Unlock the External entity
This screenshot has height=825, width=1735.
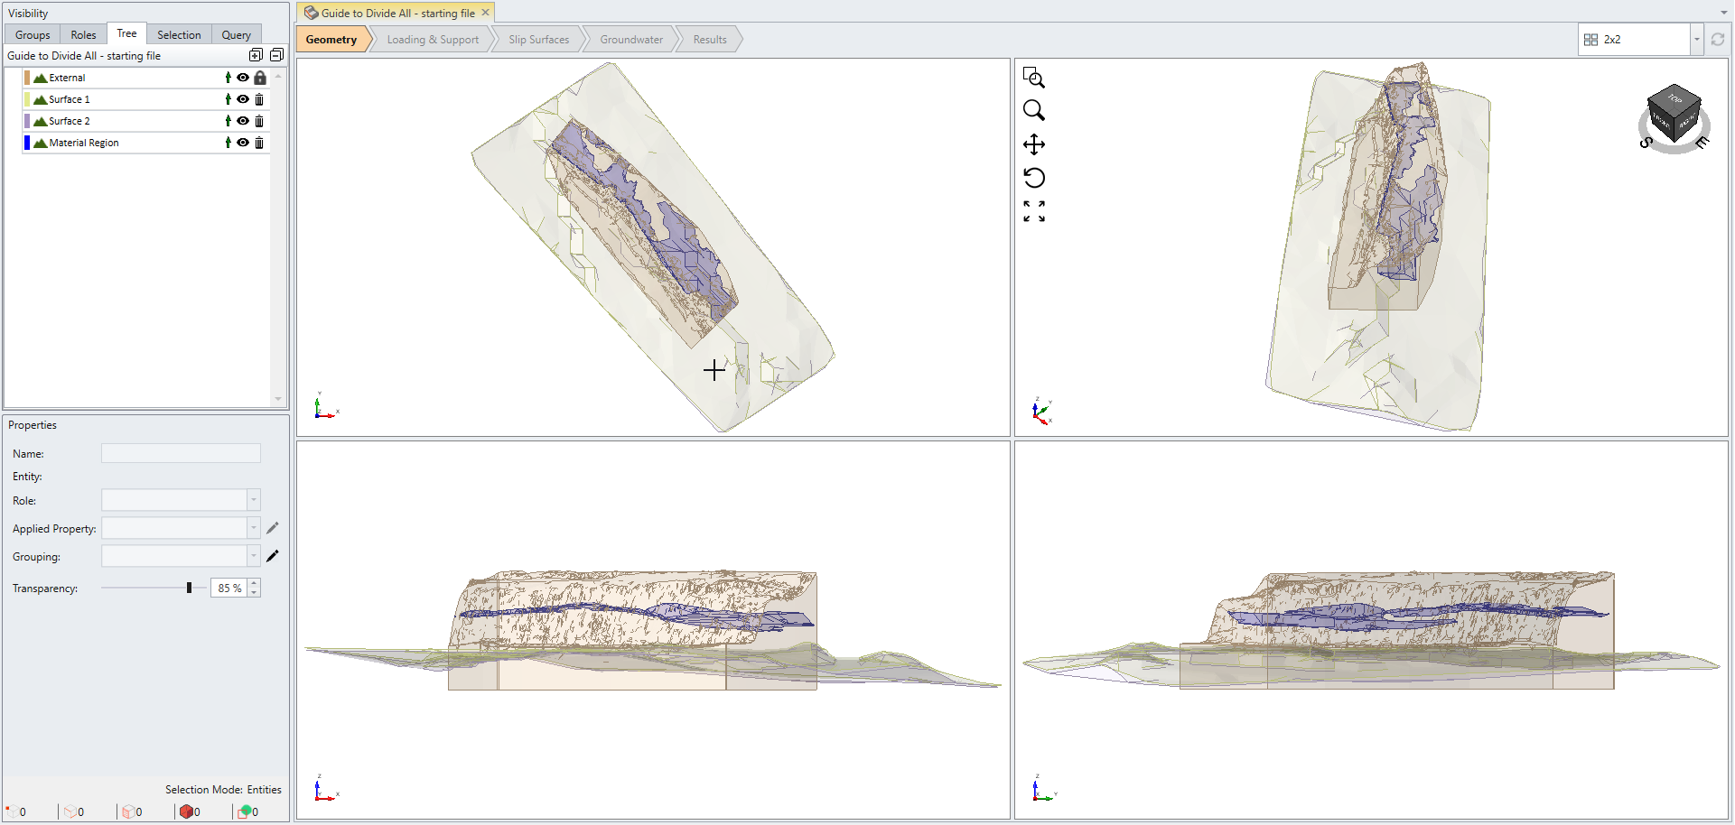tap(260, 78)
